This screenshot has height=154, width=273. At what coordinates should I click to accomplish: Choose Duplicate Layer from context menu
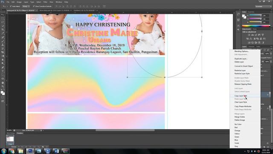tap(241, 59)
